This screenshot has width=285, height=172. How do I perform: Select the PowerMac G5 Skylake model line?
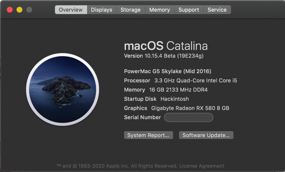tap(168, 71)
